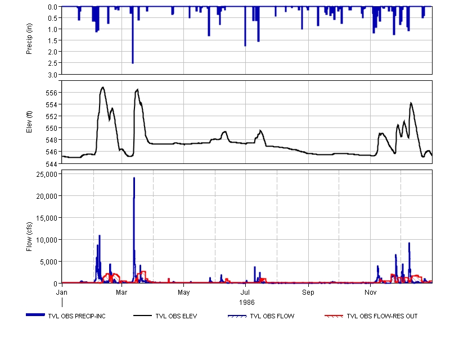Click the 1986 year label
This screenshot has width=450, height=352.
click(x=247, y=303)
